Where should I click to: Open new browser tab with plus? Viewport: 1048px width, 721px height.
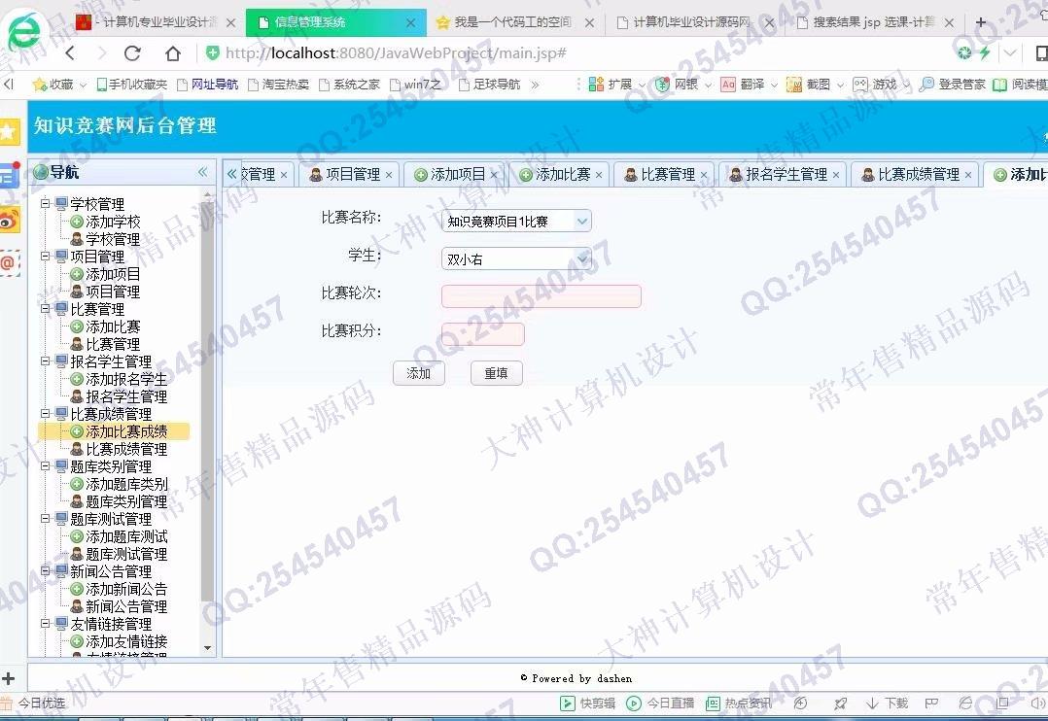981,22
